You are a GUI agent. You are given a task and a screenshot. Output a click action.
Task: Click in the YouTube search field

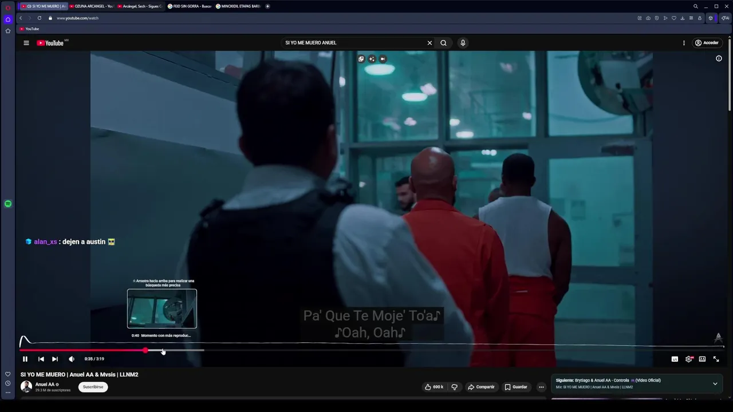tap(352, 43)
